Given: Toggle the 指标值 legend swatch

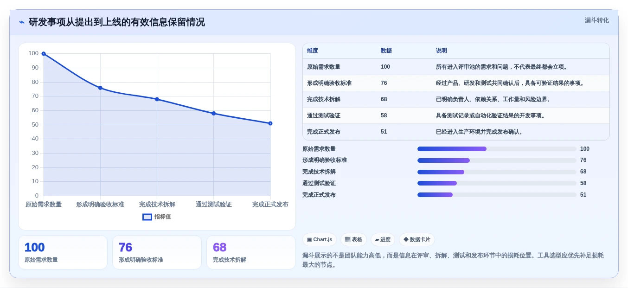Looking at the screenshot, I should click(147, 217).
